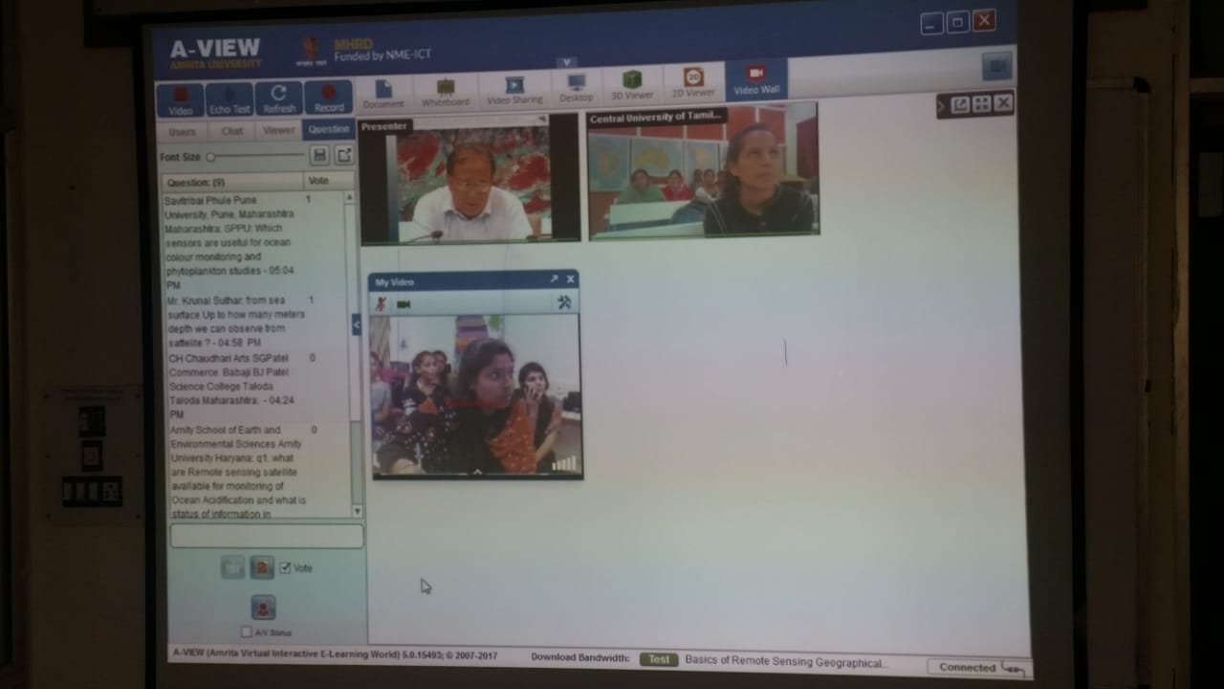Start recording with the Record button
The height and width of the screenshot is (689, 1224).
click(x=329, y=98)
